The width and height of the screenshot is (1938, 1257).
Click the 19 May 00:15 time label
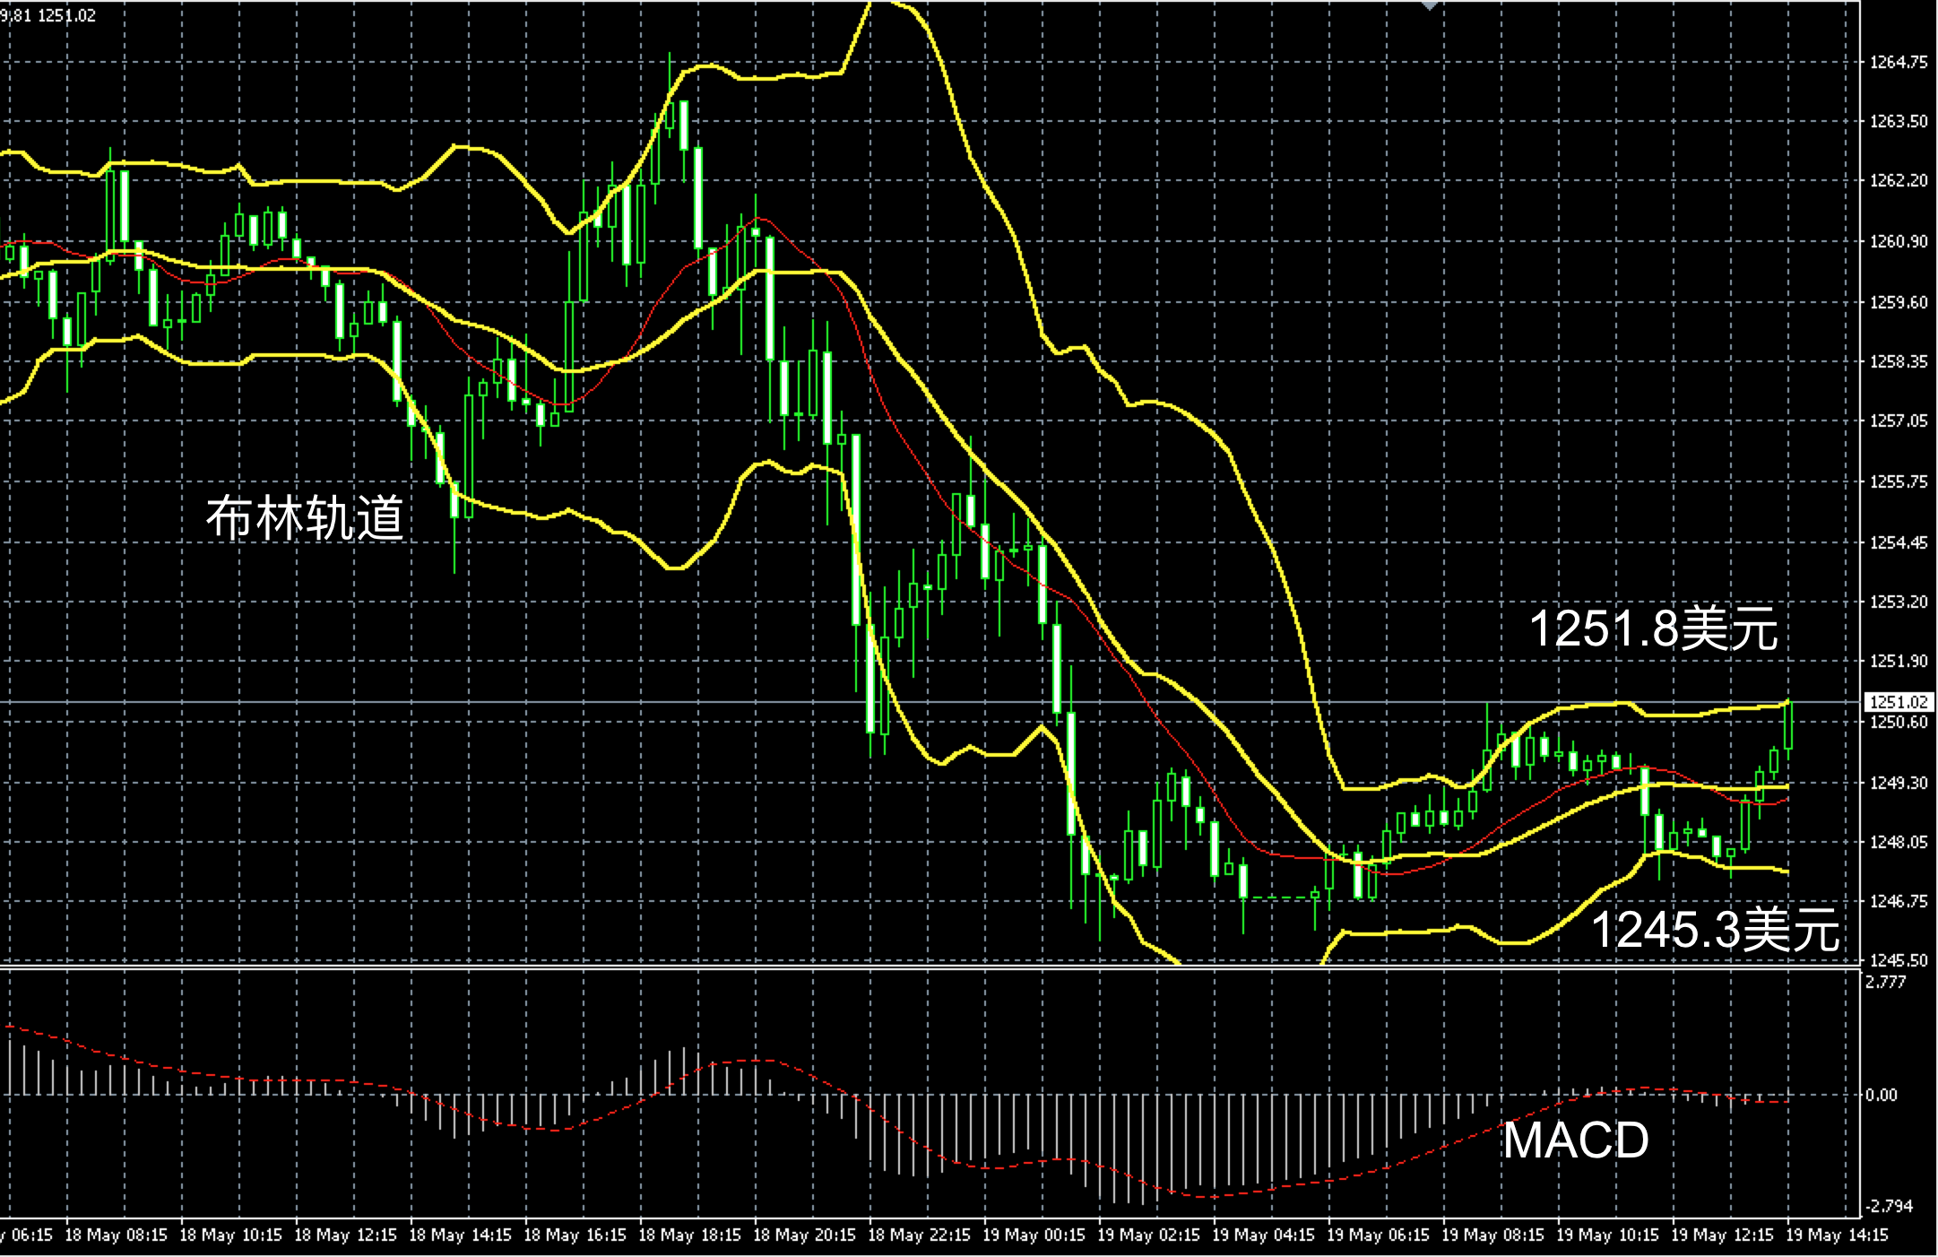(x=1034, y=1235)
